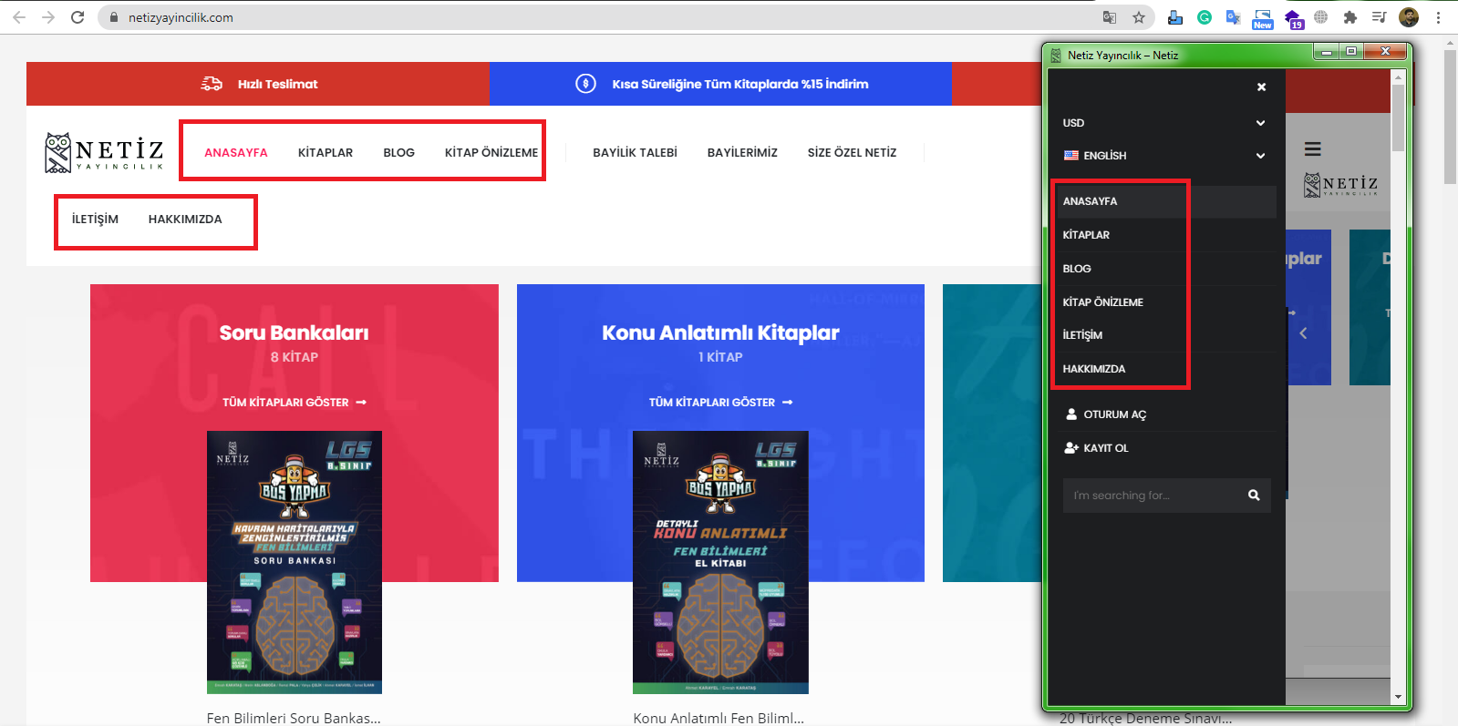Screen dimensions: 1458x726
Task: Open BLOG in the main navigation
Action: pyautogui.click(x=398, y=153)
